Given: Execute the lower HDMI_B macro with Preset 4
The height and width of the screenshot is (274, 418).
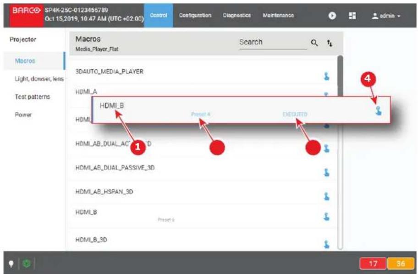Looking at the screenshot, I should pyautogui.click(x=326, y=216).
